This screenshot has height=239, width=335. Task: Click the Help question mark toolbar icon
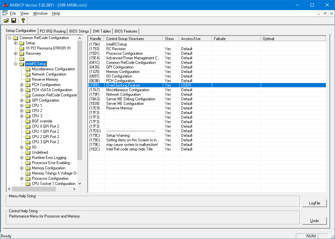23,21
